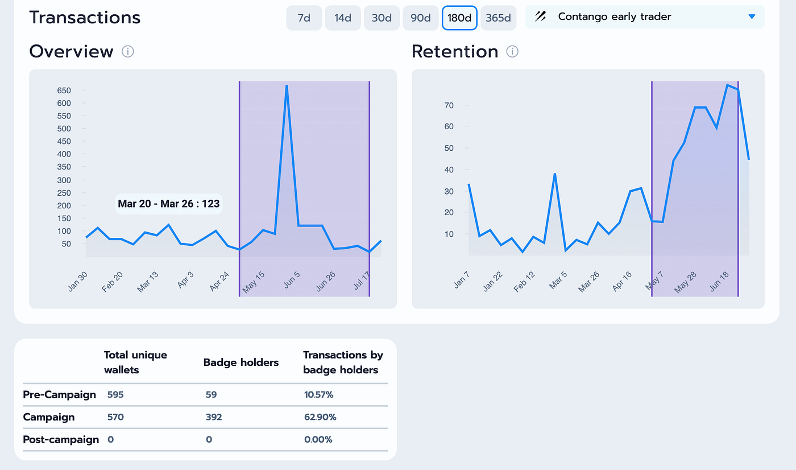Click pencil icon beside Contango early trader
The image size is (796, 470).
(541, 17)
